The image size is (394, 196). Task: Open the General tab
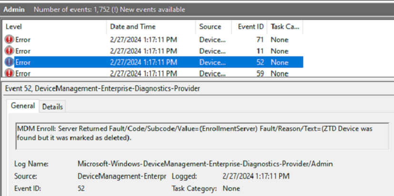pyautogui.click(x=23, y=106)
